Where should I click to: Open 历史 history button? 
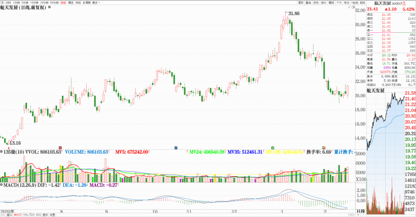316,3
